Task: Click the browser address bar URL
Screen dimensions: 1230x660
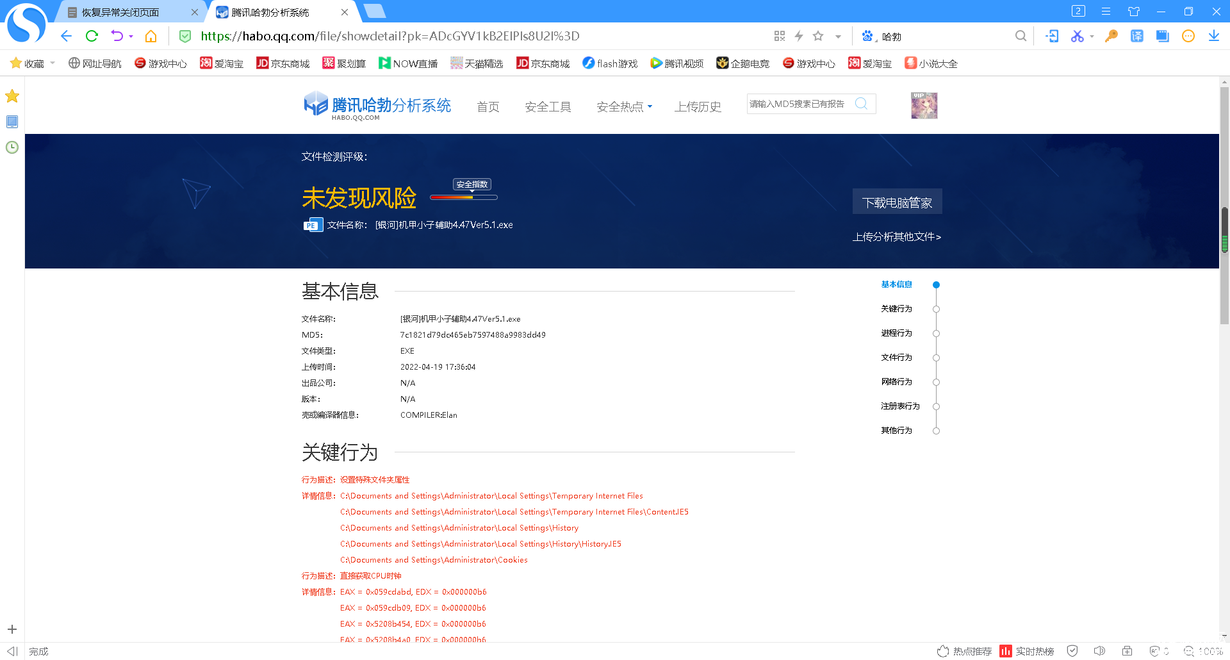Action: [390, 37]
